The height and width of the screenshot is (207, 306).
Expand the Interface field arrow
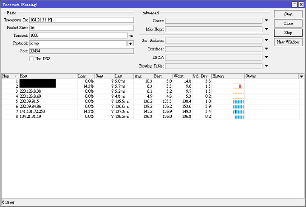pos(266,49)
